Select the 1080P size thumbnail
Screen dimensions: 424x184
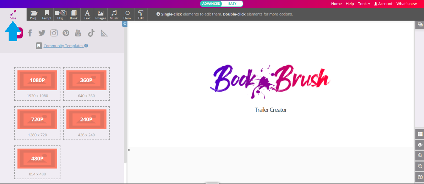(37, 80)
